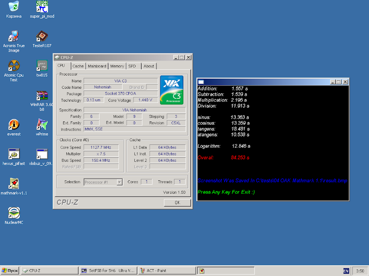Image resolution: width=369 pixels, height=276 pixels.
Task: Launch everest desktop shortcut
Action: point(14,125)
